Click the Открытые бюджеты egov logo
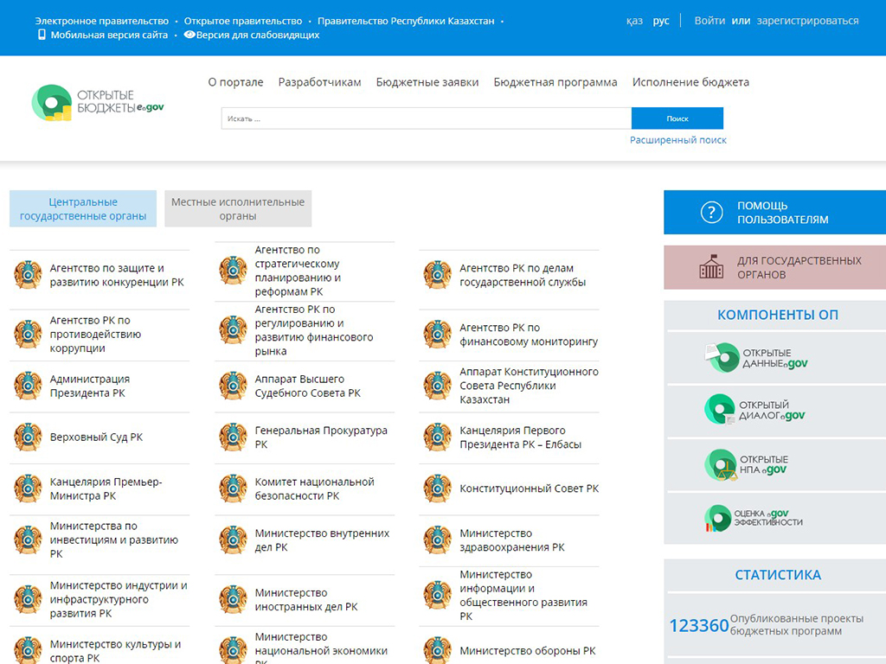886x664 pixels. [98, 102]
